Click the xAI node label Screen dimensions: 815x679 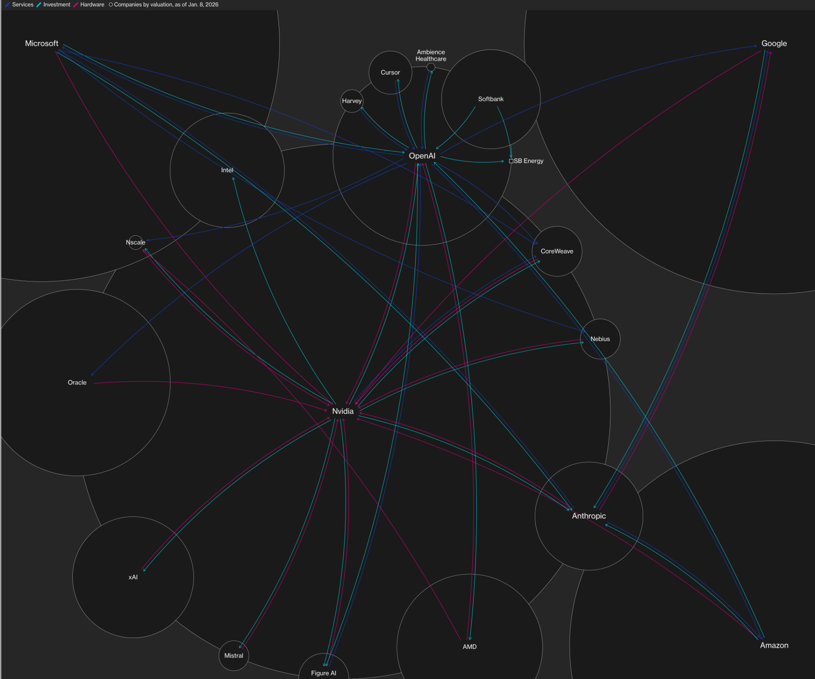coord(133,577)
